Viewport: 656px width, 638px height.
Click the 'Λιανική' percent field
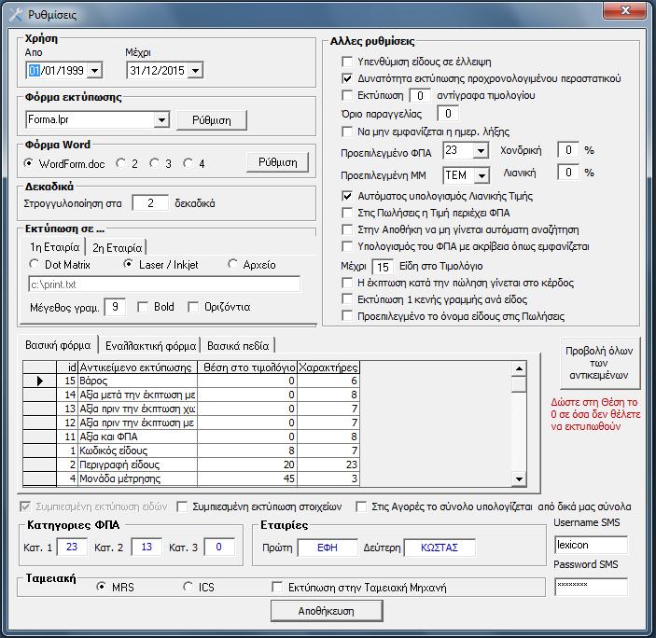point(568,173)
